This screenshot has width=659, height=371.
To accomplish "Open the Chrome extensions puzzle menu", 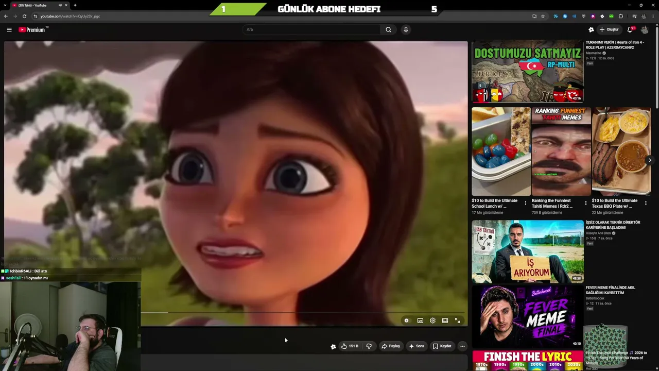I will point(620,16).
